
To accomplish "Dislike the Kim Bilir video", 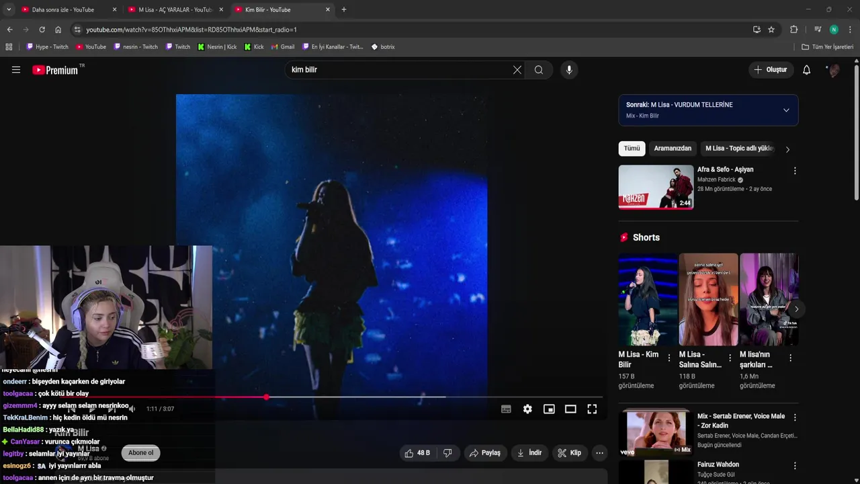I will coord(447,453).
